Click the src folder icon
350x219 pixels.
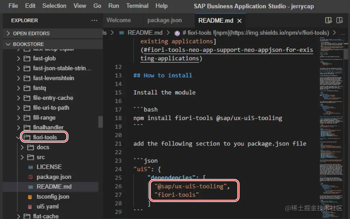pos(31,157)
